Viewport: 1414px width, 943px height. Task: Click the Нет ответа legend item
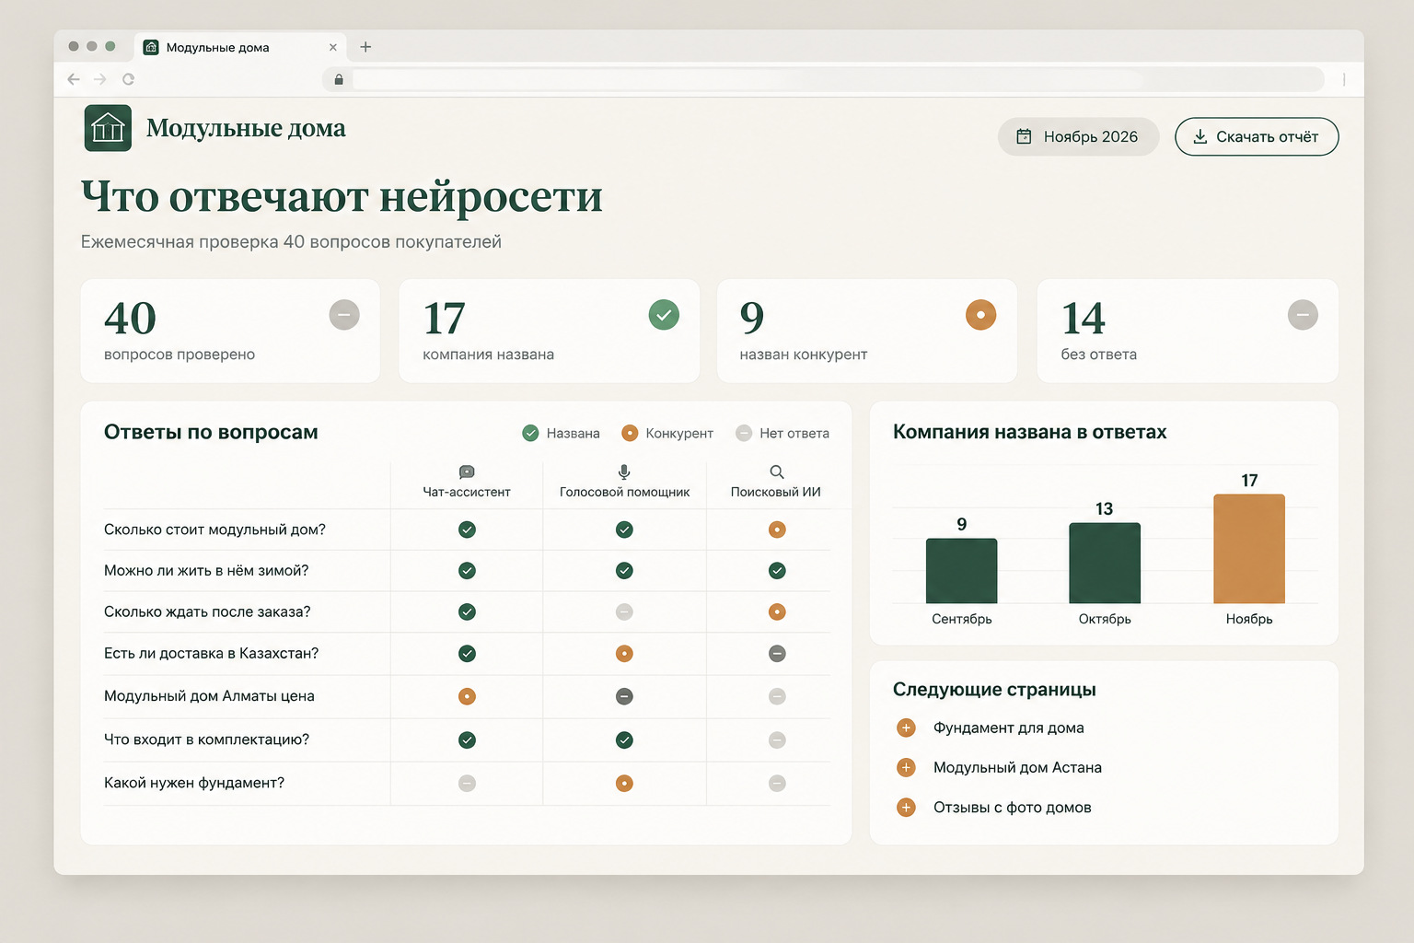[782, 433]
